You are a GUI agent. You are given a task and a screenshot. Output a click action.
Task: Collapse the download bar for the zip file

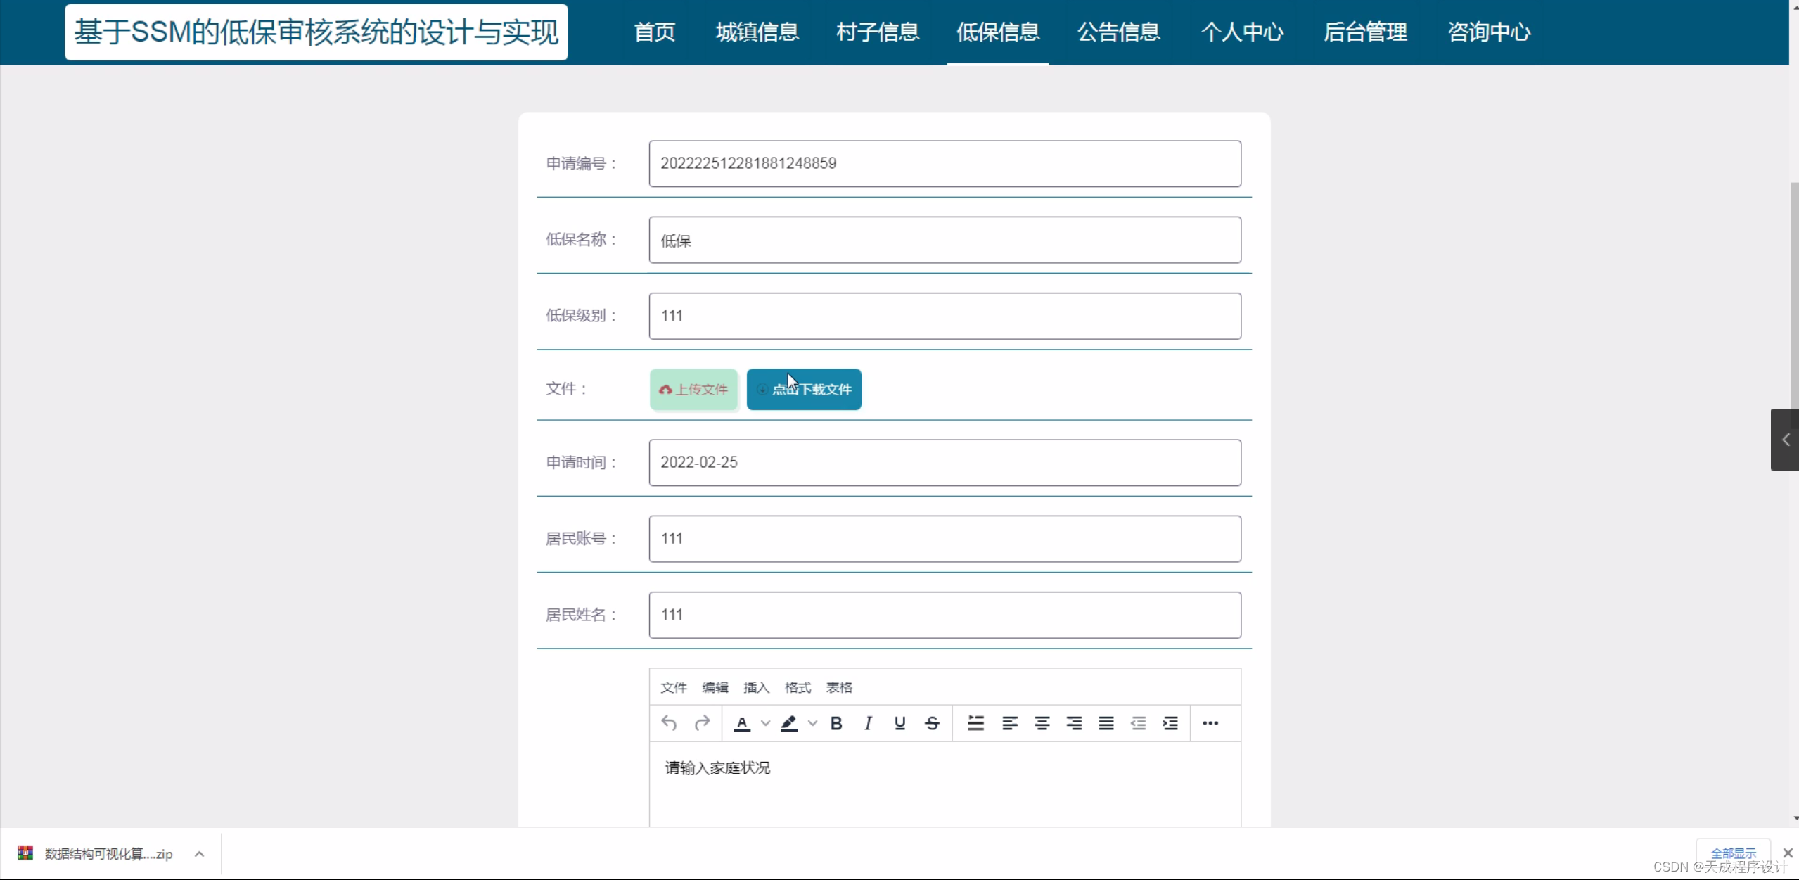click(x=199, y=853)
